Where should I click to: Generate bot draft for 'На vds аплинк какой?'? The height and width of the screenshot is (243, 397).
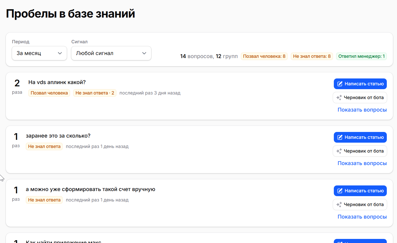[360, 98]
